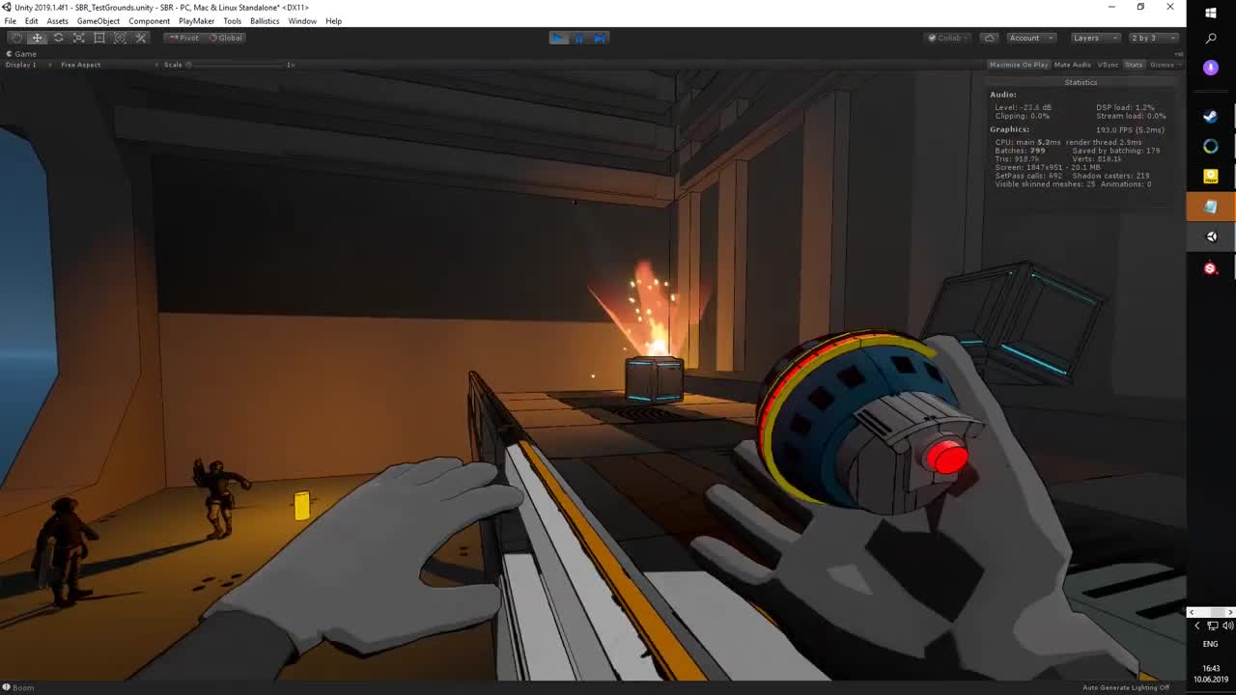Expand the Gizmos dropdown arrow
This screenshot has height=695, width=1236.
[x=1180, y=65]
